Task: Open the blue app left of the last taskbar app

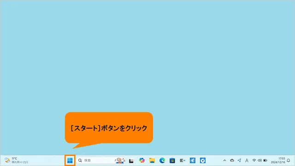Action: tap(193, 160)
